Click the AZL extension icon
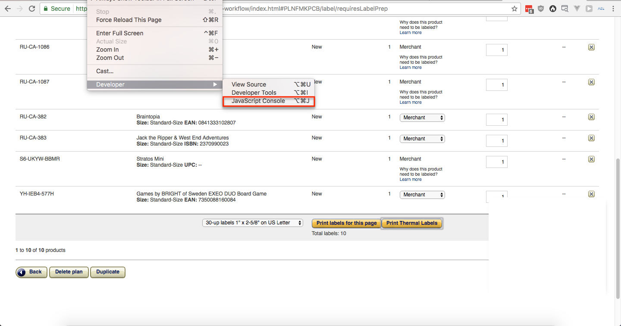The width and height of the screenshot is (621, 326). tap(601, 9)
